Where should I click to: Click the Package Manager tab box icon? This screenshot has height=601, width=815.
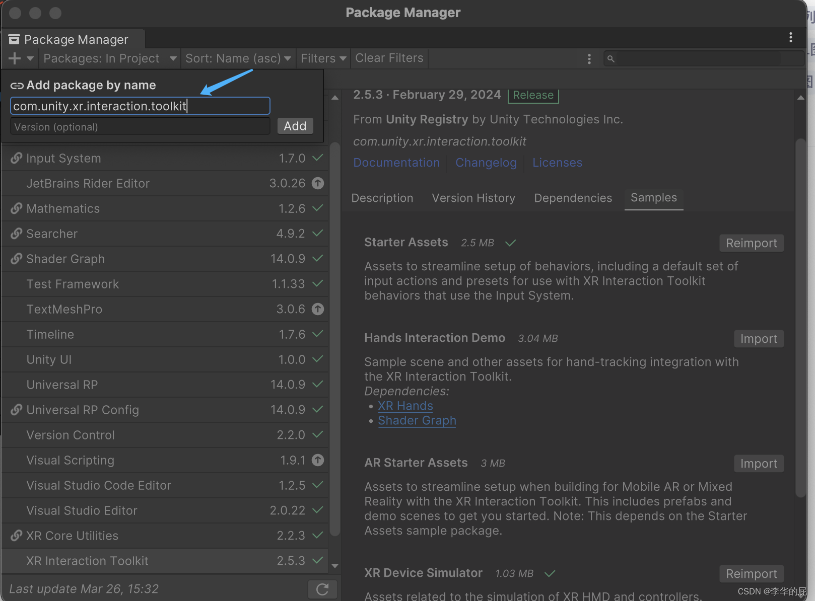14,39
